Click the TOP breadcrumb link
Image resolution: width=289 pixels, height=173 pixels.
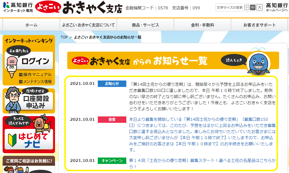[x=64, y=37]
